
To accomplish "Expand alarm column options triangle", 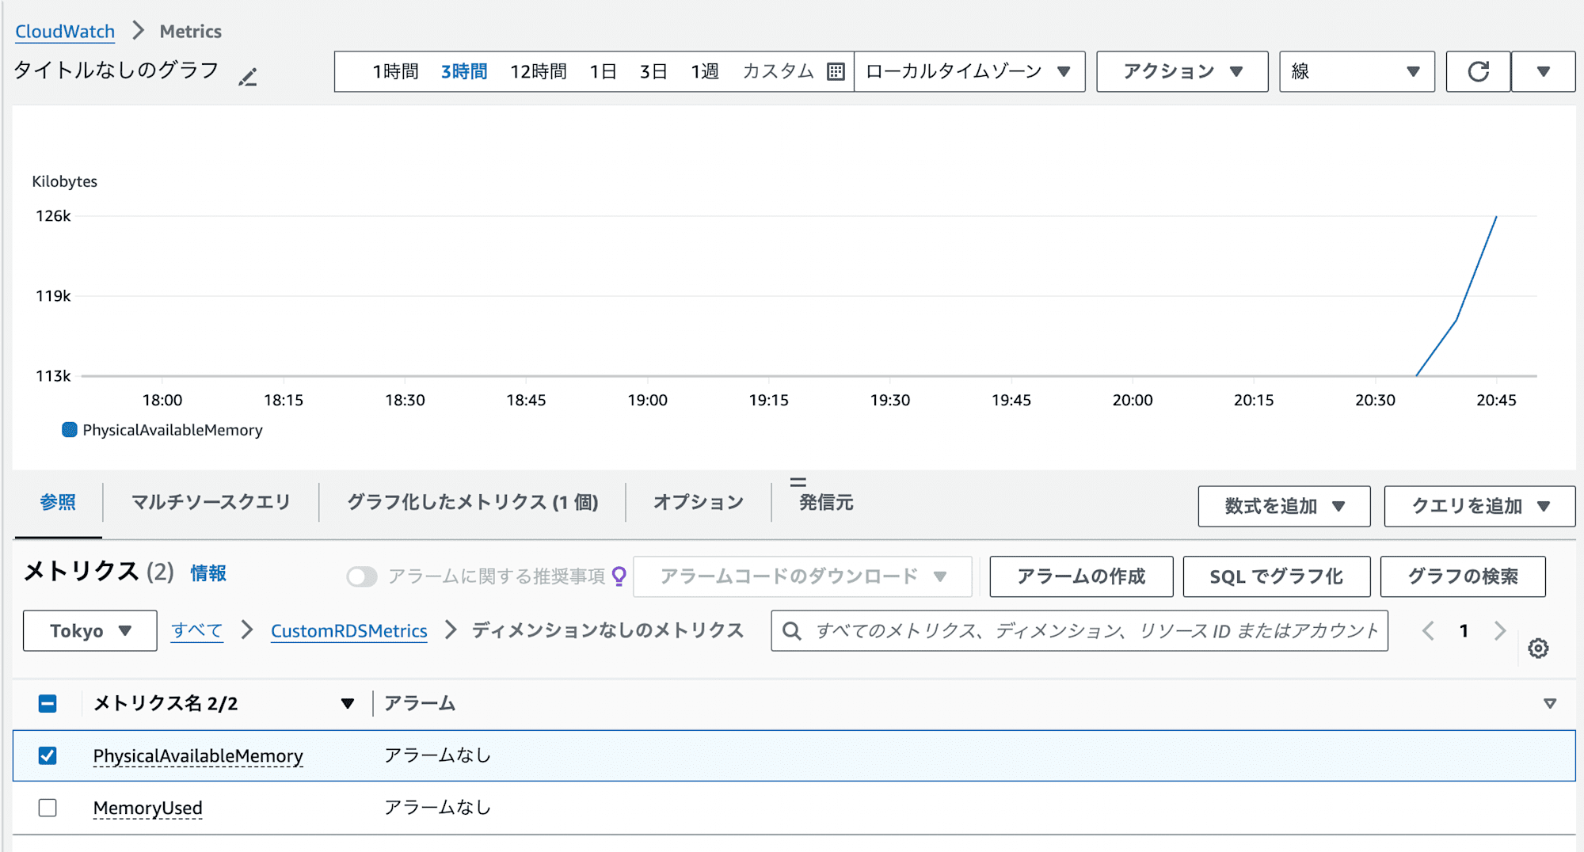I will click(x=1550, y=703).
